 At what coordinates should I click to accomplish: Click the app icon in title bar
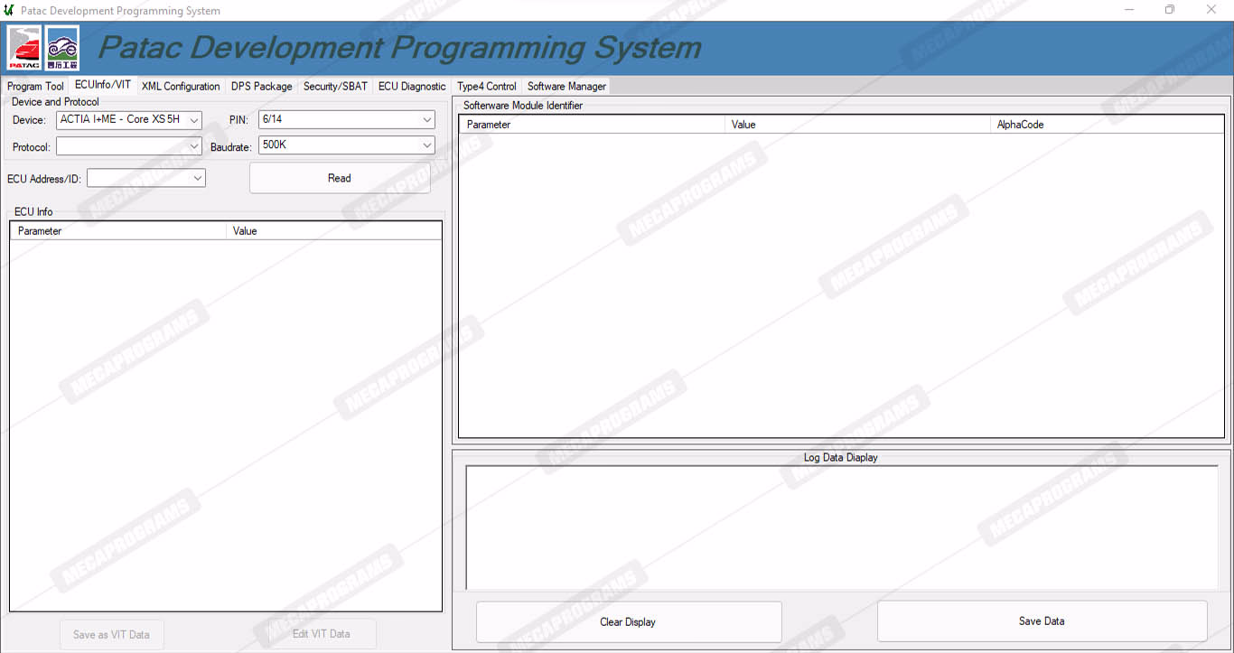tap(9, 10)
